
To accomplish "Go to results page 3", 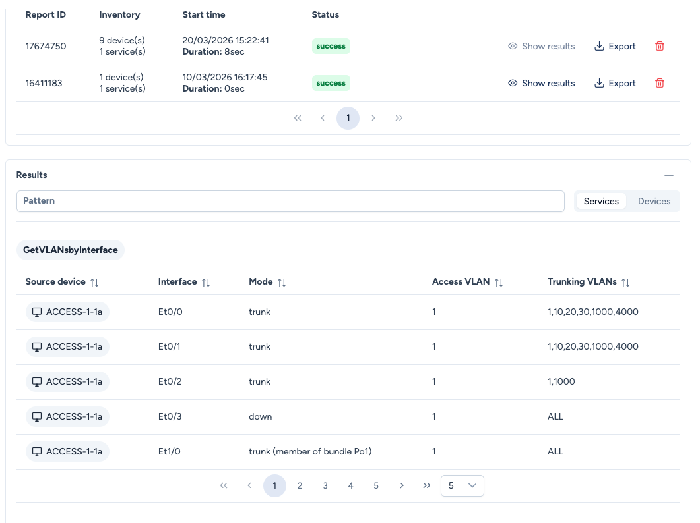I will point(325,485).
